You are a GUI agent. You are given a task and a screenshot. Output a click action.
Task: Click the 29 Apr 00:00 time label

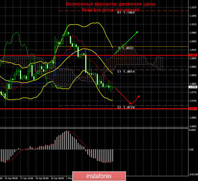click(42, 178)
